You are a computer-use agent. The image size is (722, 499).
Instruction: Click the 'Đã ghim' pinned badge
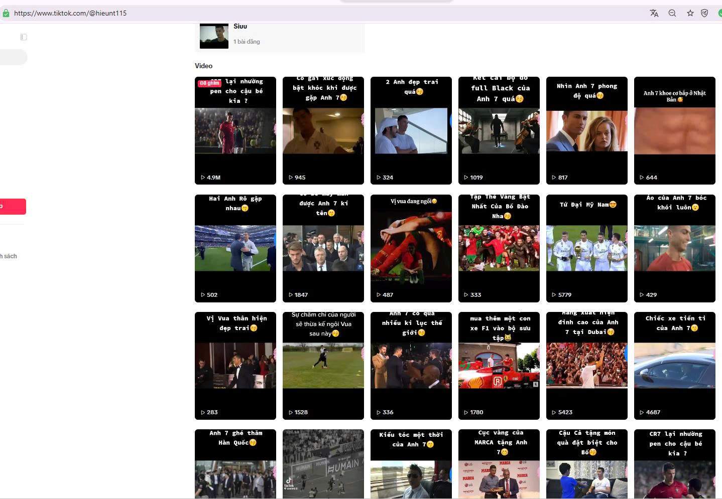click(209, 83)
